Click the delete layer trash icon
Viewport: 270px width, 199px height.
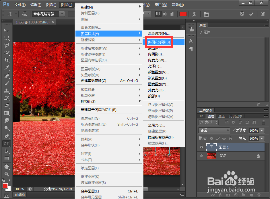click(259, 195)
